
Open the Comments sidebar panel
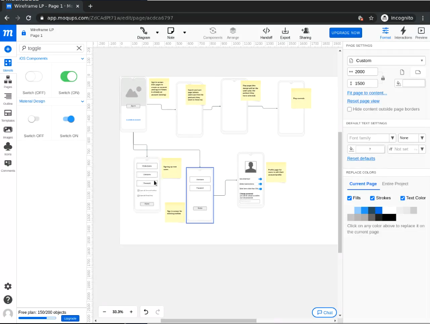[x=8, y=166]
